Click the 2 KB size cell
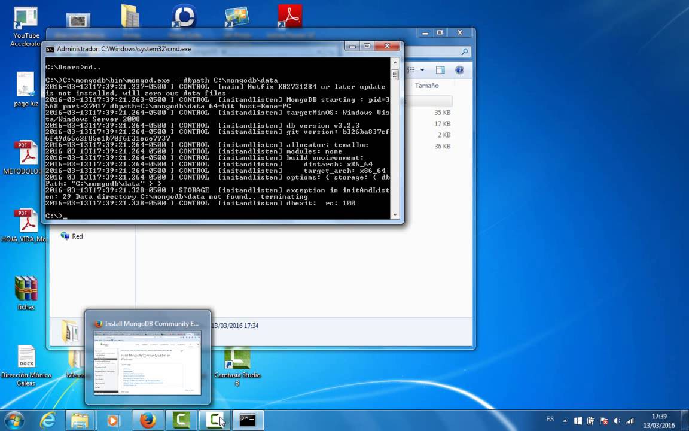 (444, 135)
